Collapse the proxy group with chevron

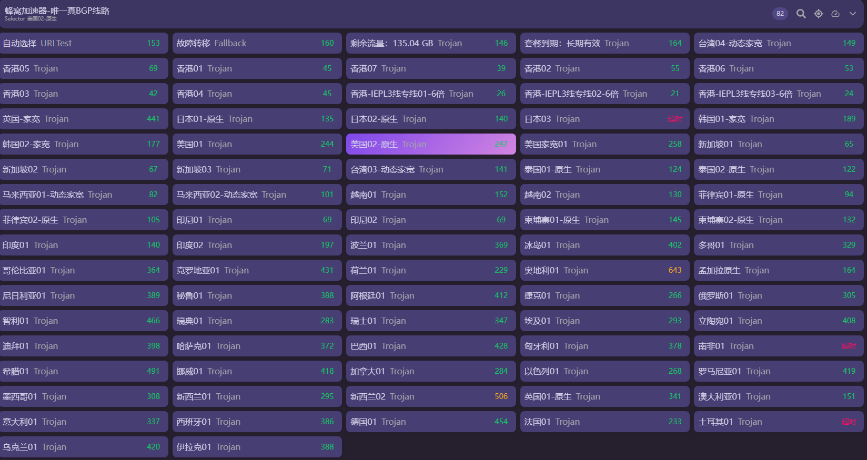point(853,14)
